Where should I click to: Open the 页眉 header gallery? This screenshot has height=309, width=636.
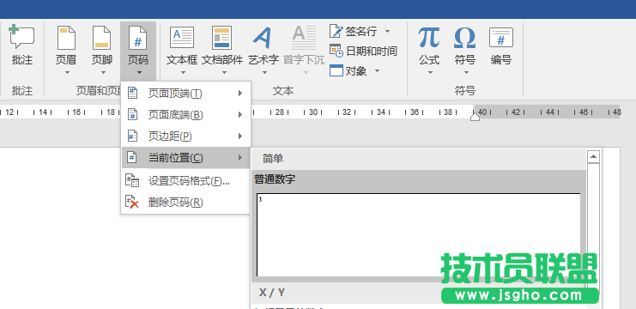tap(67, 50)
